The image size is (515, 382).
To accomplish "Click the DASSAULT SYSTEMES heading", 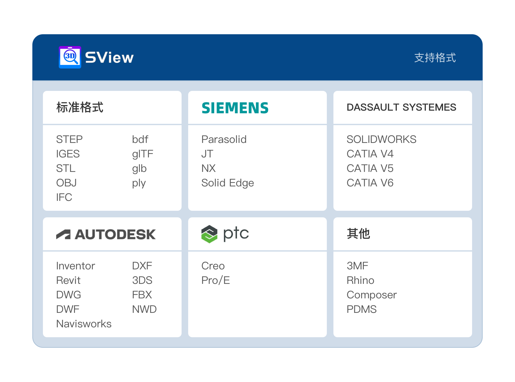I will (x=401, y=107).
